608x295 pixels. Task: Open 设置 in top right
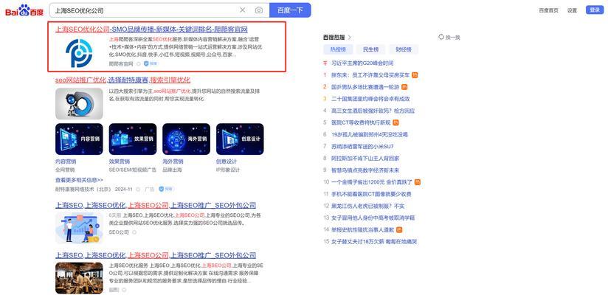click(572, 10)
